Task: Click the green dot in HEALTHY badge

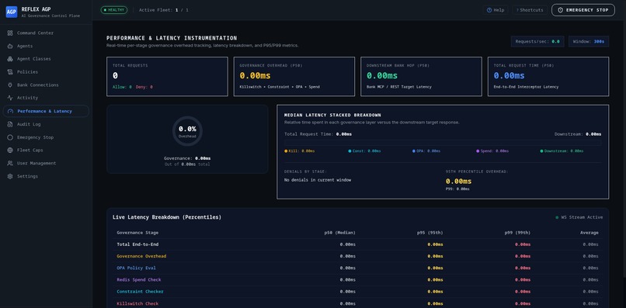Action: click(105, 10)
